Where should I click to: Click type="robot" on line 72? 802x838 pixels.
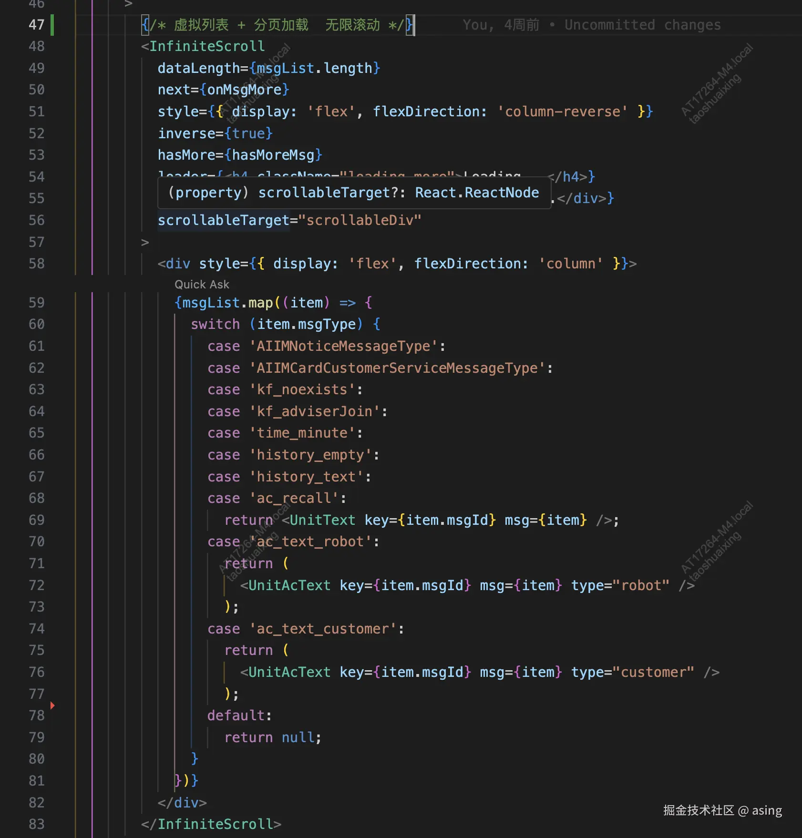click(620, 585)
